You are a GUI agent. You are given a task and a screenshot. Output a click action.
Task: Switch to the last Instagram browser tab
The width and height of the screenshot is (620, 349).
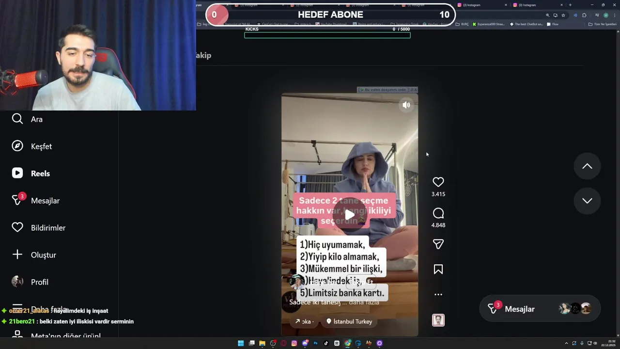[537, 5]
